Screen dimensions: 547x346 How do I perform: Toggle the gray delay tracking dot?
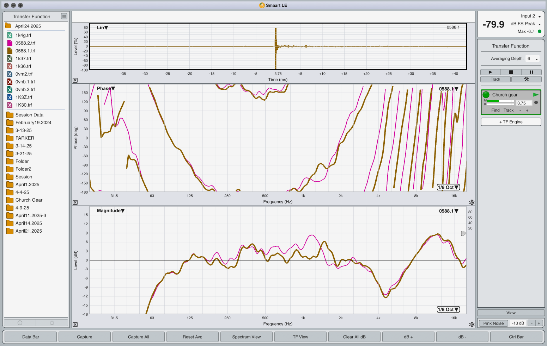536,103
